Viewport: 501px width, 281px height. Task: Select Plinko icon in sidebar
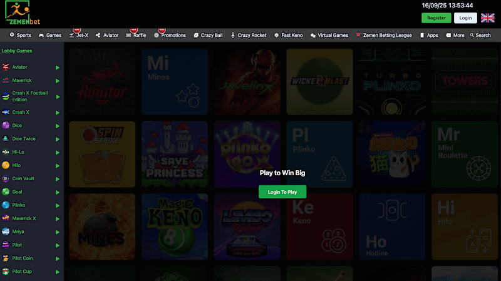pyautogui.click(x=6, y=205)
